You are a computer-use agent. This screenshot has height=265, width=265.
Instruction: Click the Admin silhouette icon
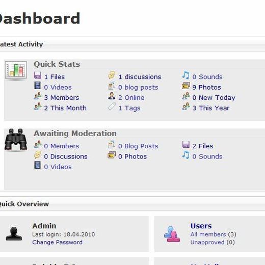[x=14, y=234]
